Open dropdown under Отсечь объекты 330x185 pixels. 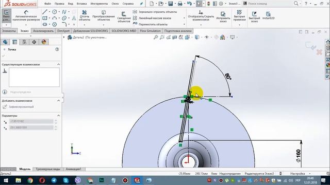85,25
